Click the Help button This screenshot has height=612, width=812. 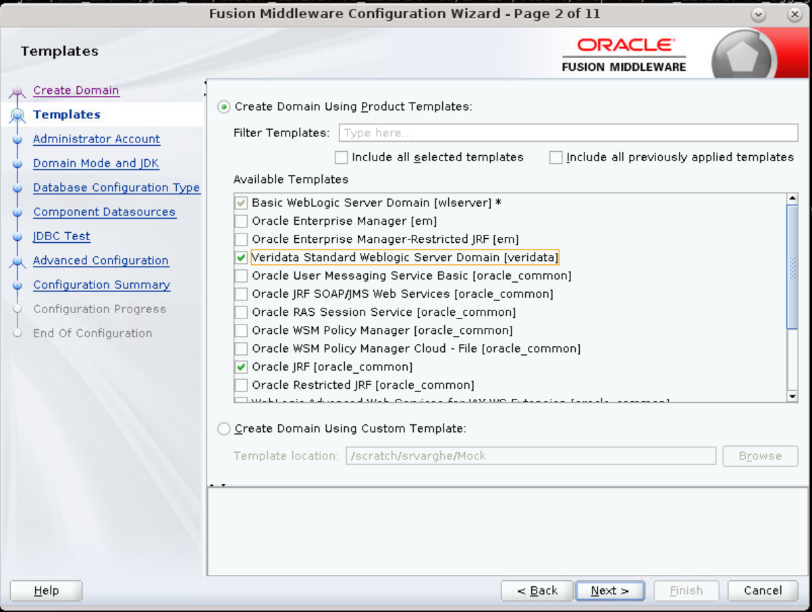[x=46, y=590]
